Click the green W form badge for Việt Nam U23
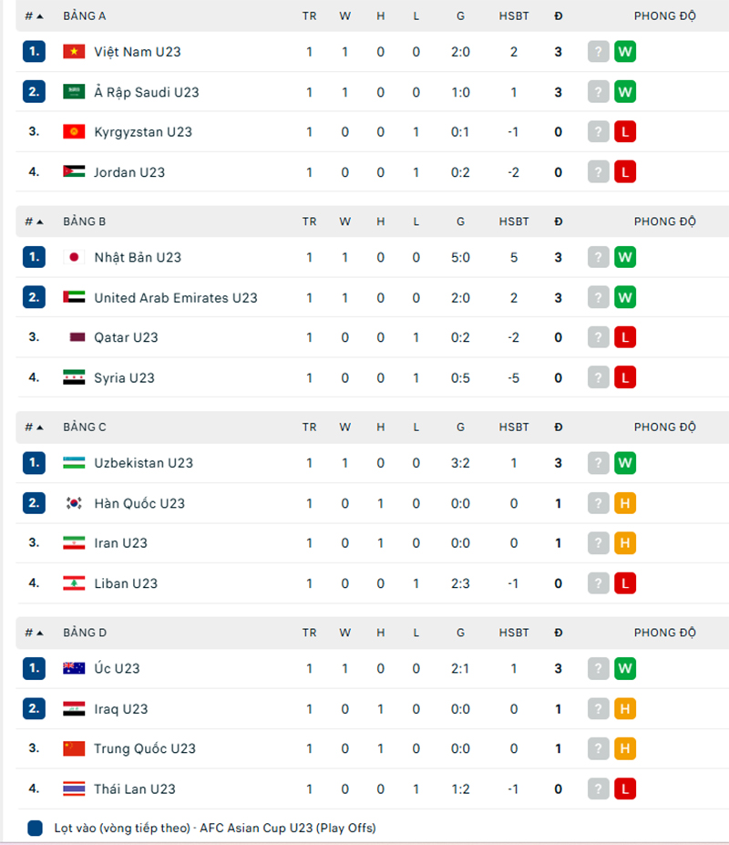This screenshot has width=729, height=845. pyautogui.click(x=625, y=52)
